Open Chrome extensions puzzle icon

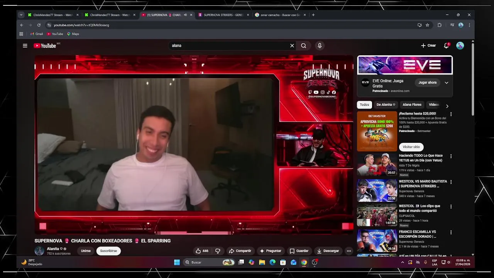coord(439,25)
